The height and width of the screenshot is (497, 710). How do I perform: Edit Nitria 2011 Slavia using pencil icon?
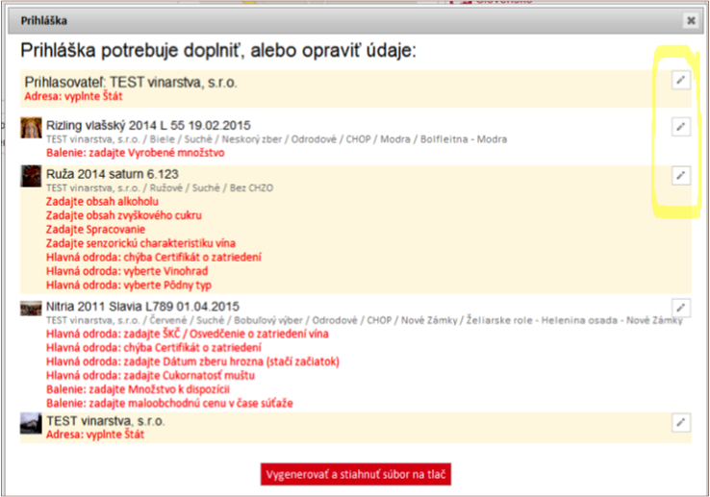tap(680, 308)
